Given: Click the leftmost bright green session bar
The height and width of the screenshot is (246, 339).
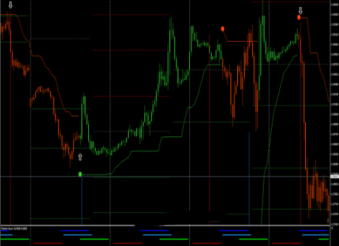Looking at the screenshot, I should (15, 239).
